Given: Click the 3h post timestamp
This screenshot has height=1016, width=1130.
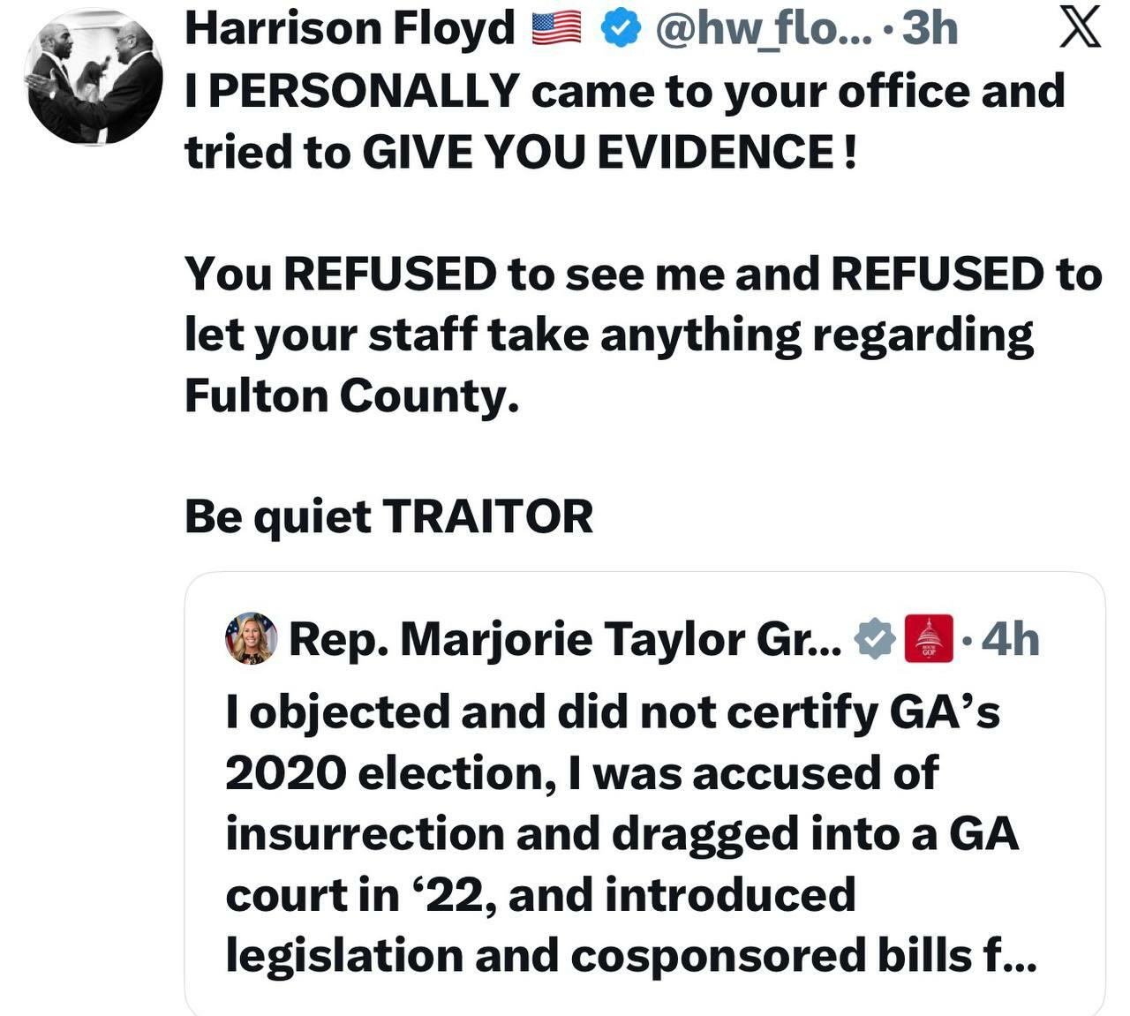Looking at the screenshot, I should 930,28.
